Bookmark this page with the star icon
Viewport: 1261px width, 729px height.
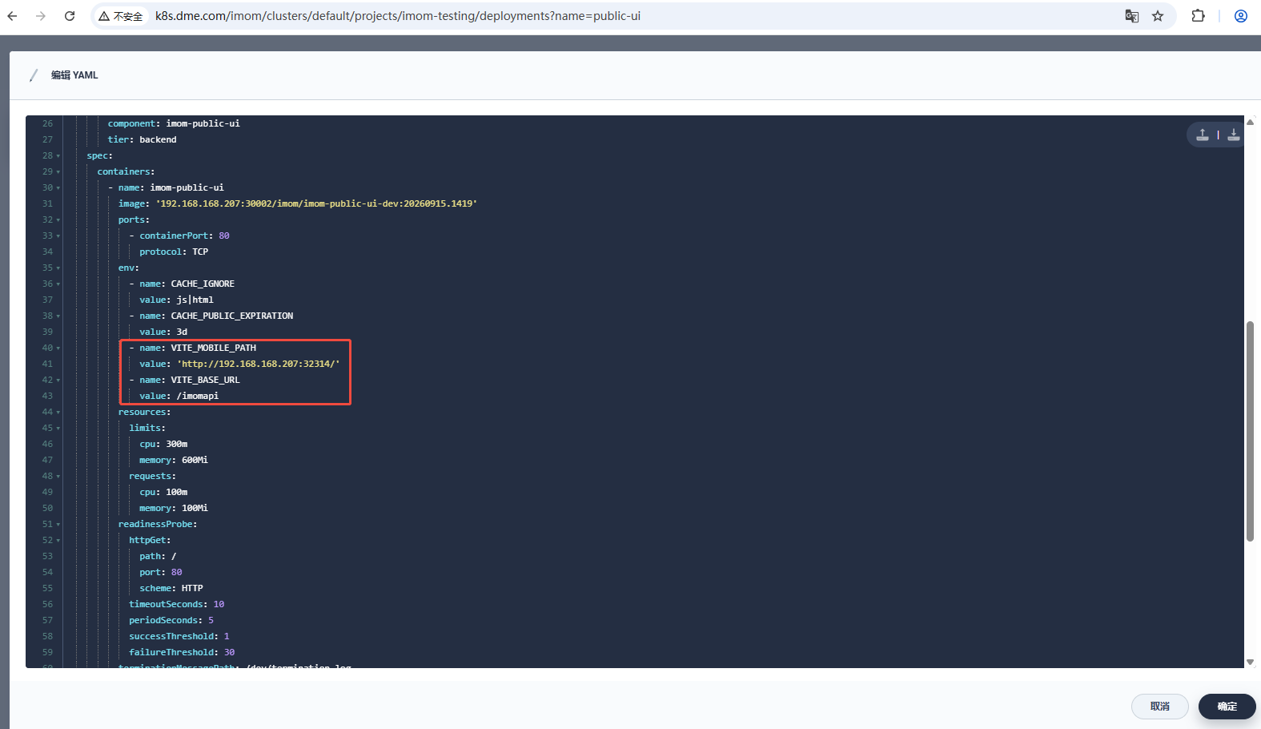tap(1158, 16)
